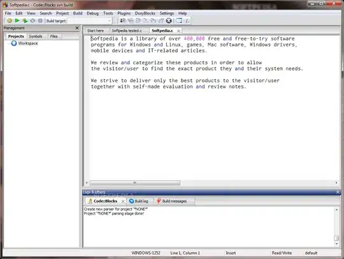This screenshot has width=344, height=259.
Task: Open the Edit menu
Action: click(19, 13)
